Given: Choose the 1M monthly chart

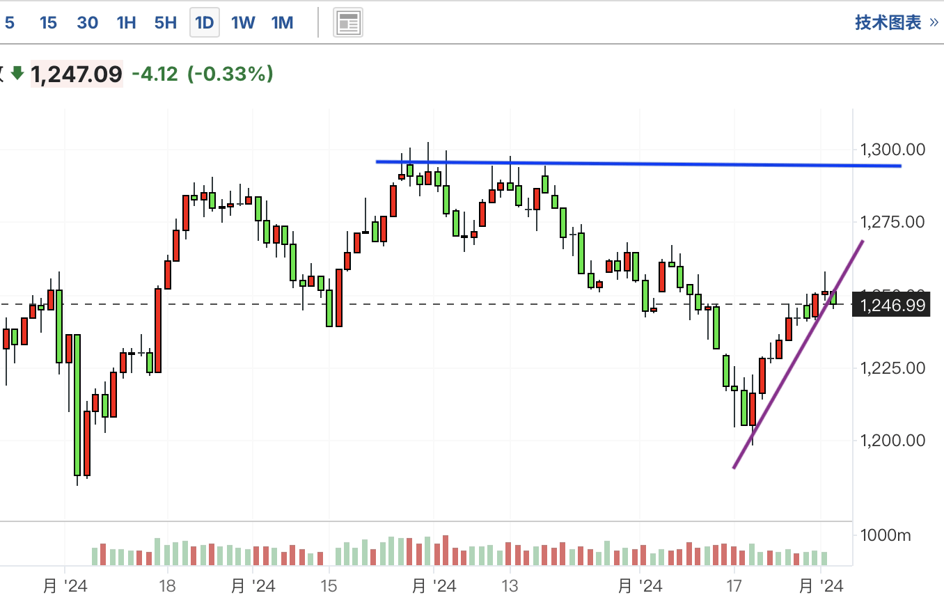Looking at the screenshot, I should (x=282, y=23).
